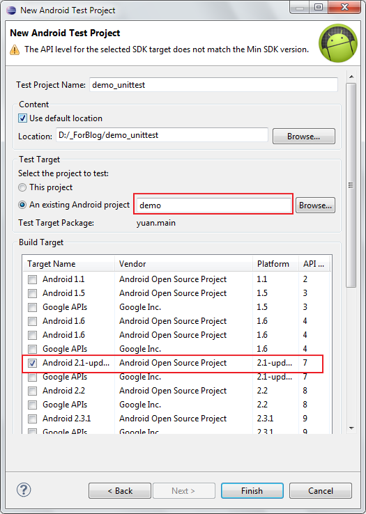The width and height of the screenshot is (366, 514).
Task: Focus the Test Project Name field
Action: [x=213, y=85]
